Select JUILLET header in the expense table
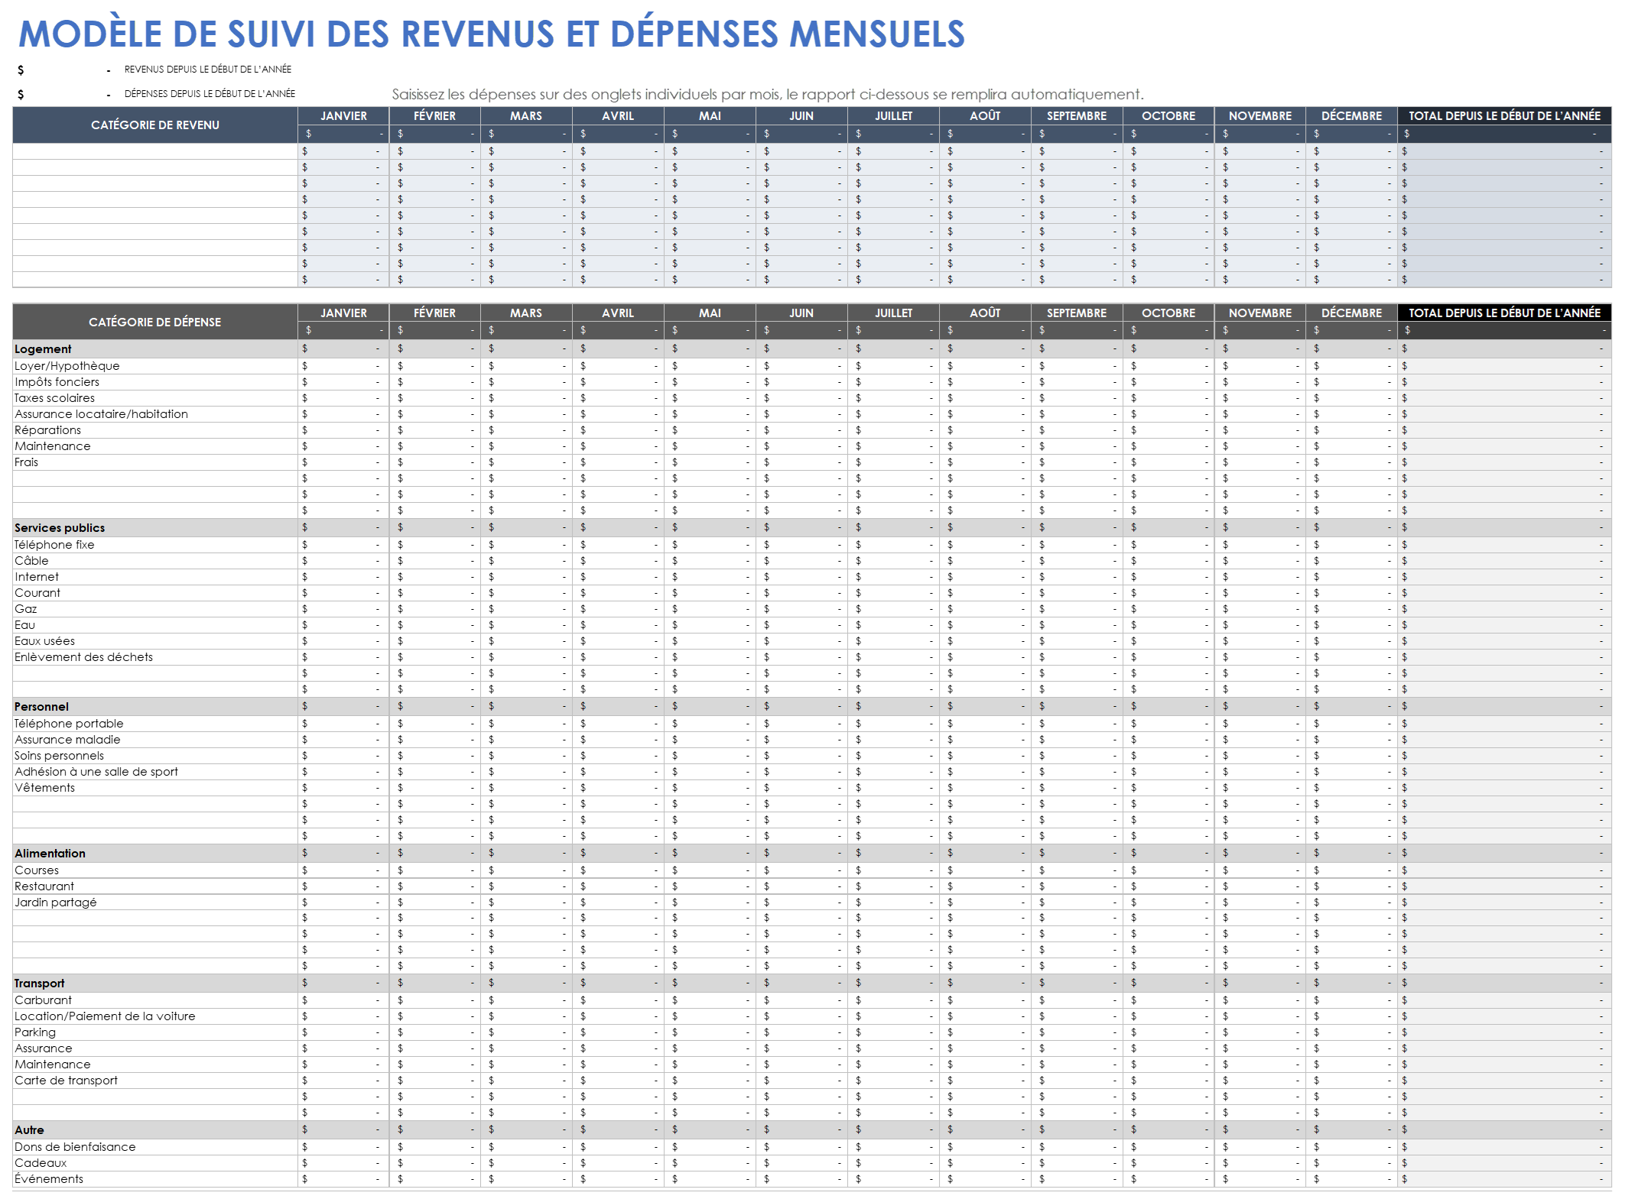This screenshot has width=1625, height=1199. click(893, 313)
